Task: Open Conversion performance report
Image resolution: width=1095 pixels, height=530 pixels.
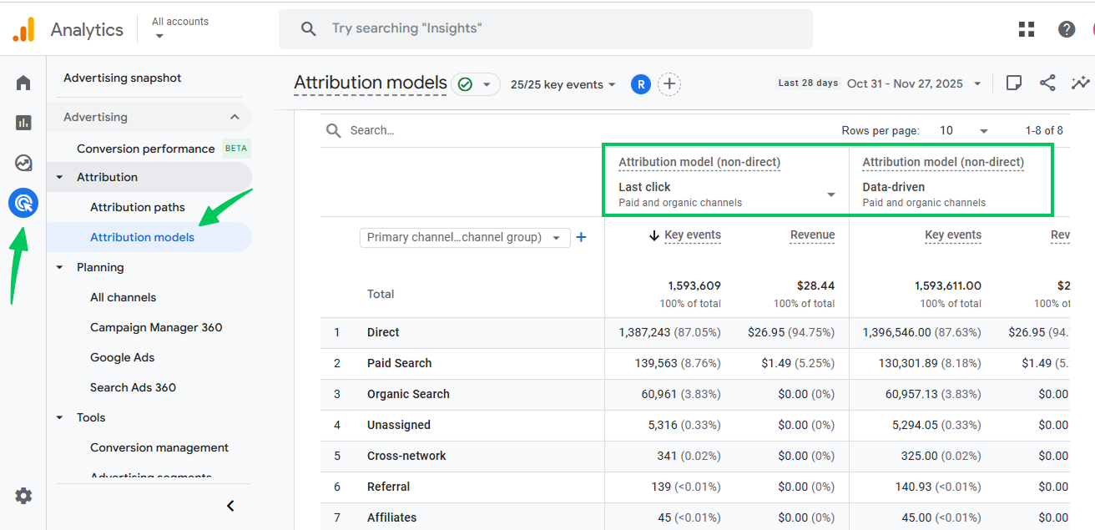Action: coord(146,149)
